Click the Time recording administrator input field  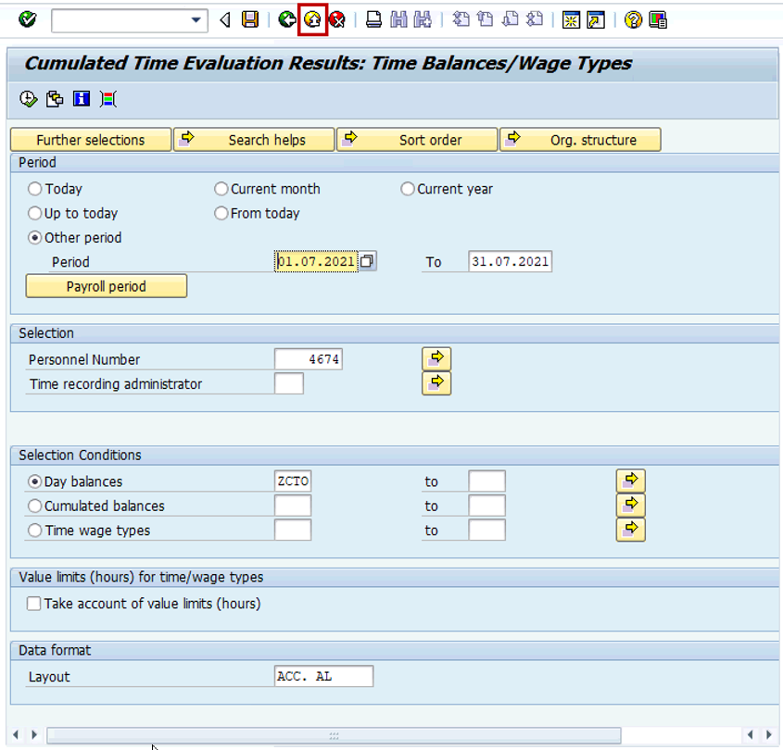tap(288, 383)
